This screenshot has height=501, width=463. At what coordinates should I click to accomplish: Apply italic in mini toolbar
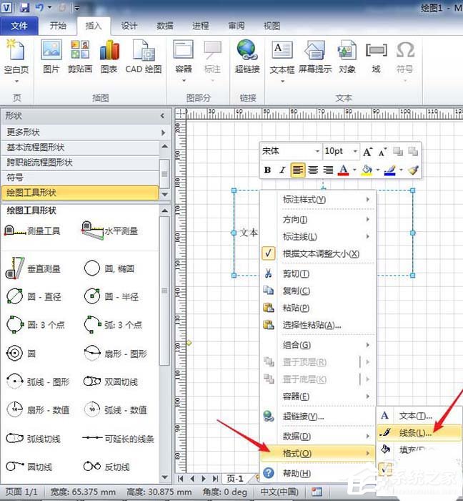coord(282,170)
